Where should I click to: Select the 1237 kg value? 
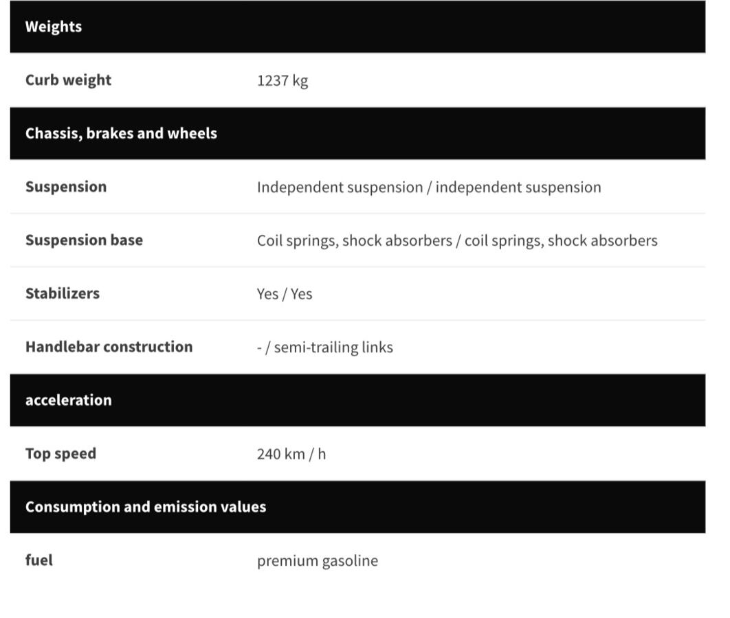pos(283,81)
